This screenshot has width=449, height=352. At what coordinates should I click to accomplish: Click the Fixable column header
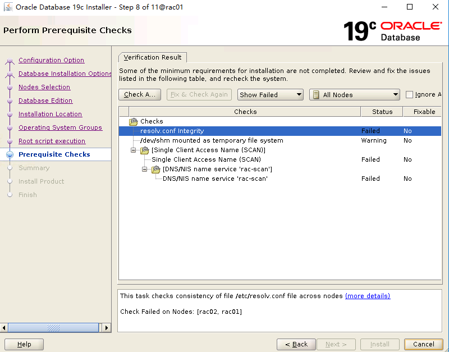point(423,112)
